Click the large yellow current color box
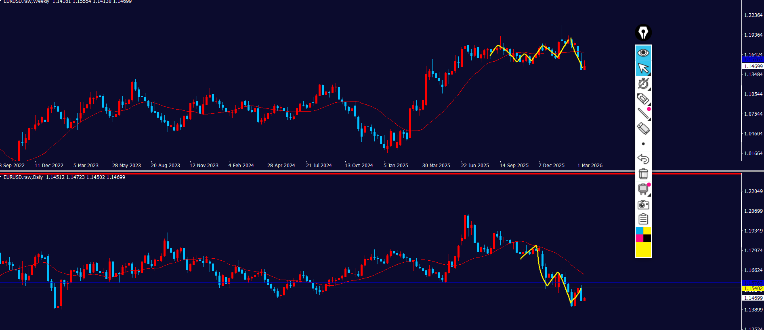 coord(643,249)
